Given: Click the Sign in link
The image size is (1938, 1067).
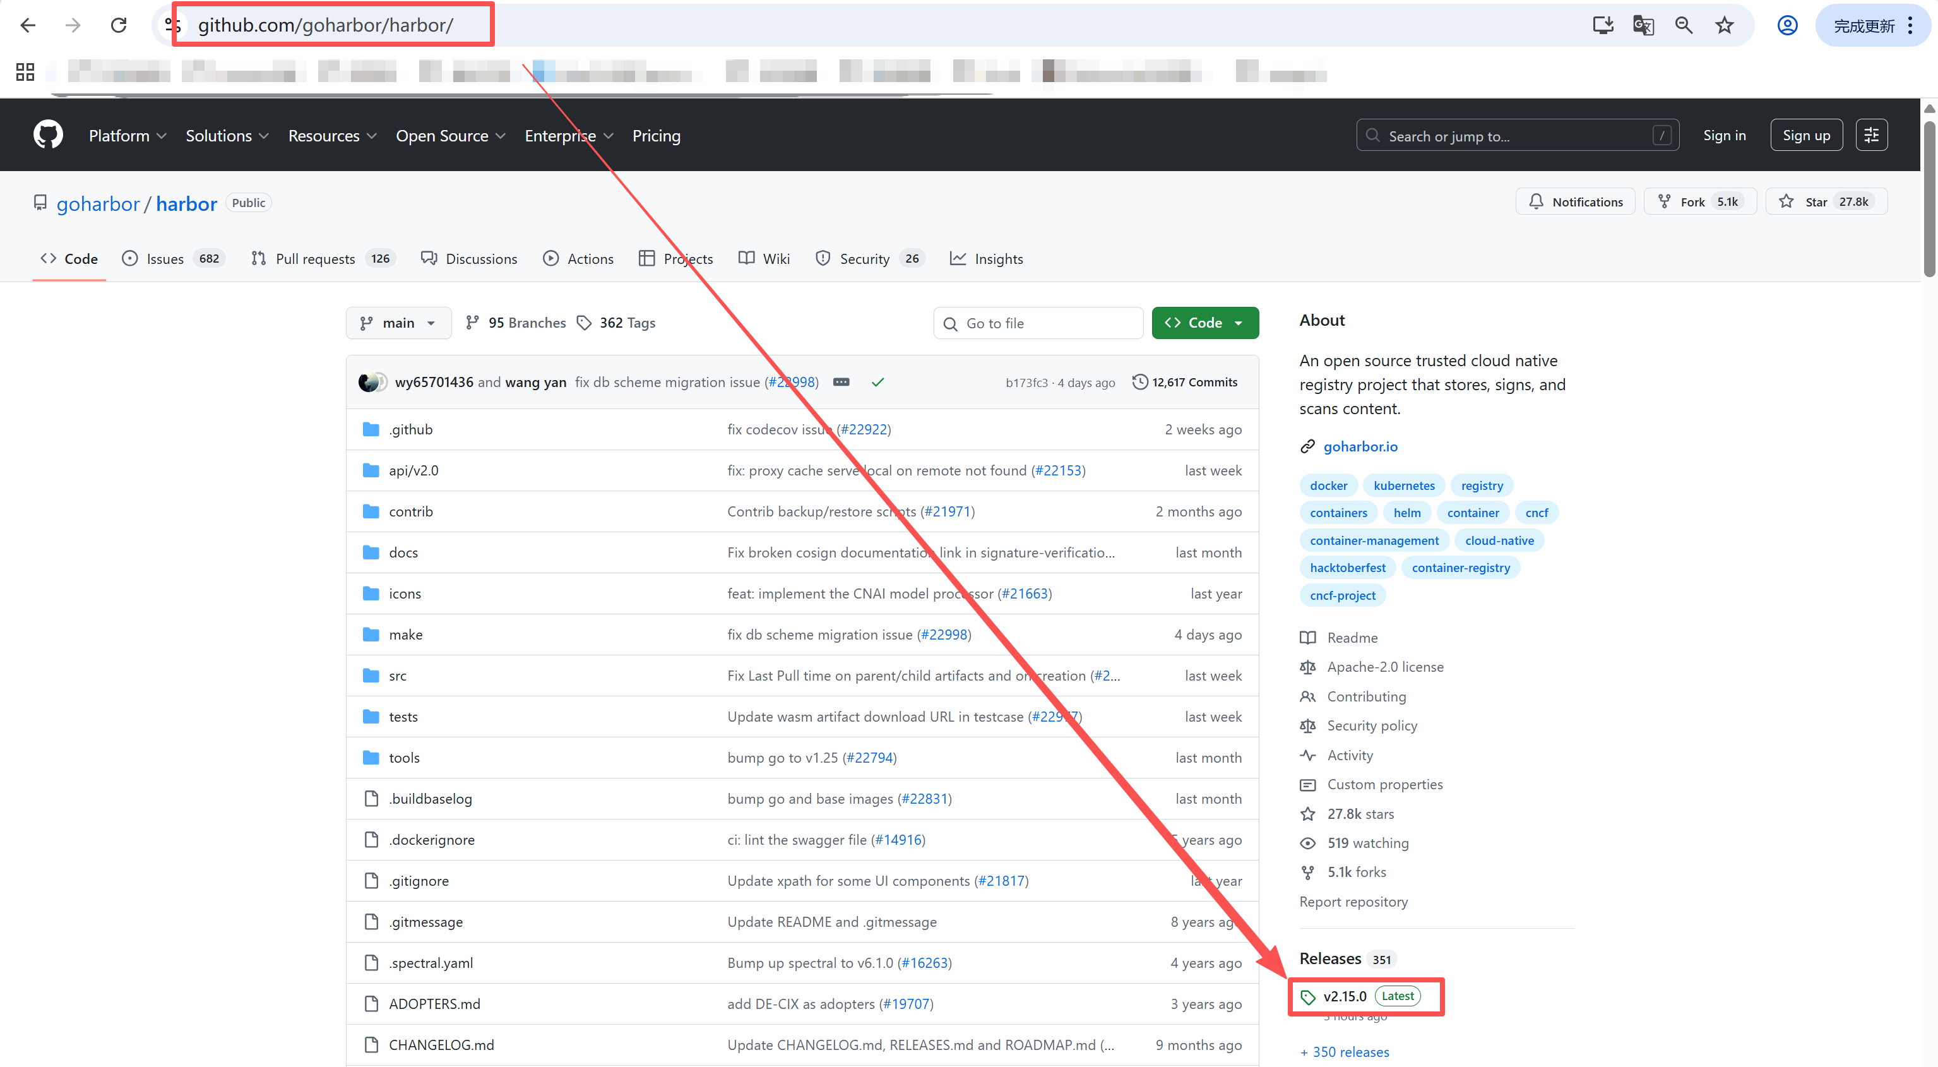Looking at the screenshot, I should 1725,136.
